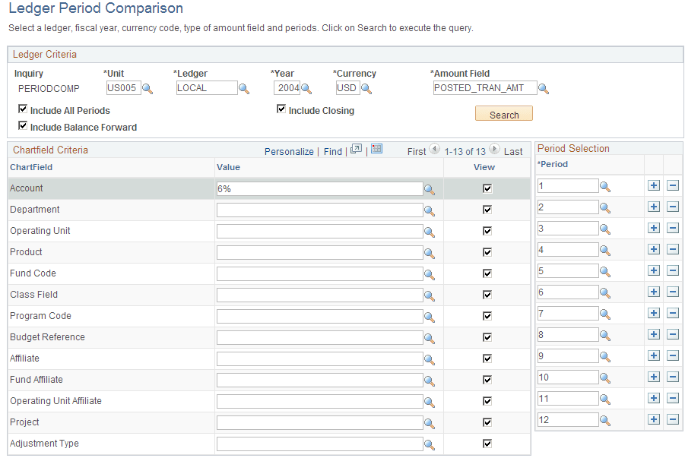Screen dimensions: 685x458
Task: Open lookup next to Period 5
Action: (x=605, y=271)
